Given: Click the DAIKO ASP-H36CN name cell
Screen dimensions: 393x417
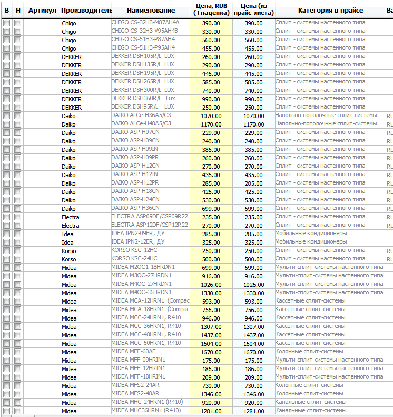Looking at the screenshot, I should (151, 209).
